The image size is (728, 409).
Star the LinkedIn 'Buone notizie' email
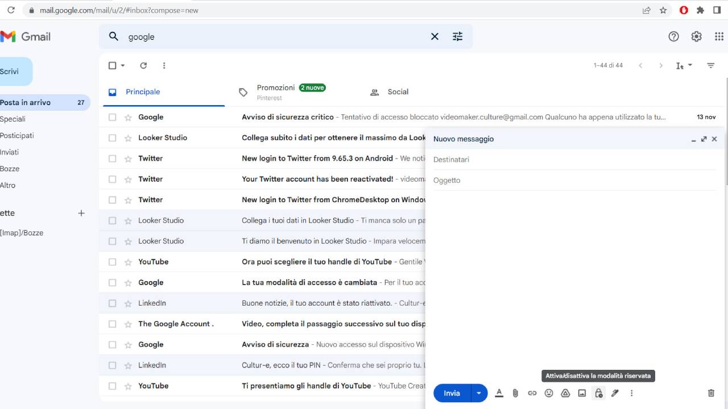click(x=128, y=303)
